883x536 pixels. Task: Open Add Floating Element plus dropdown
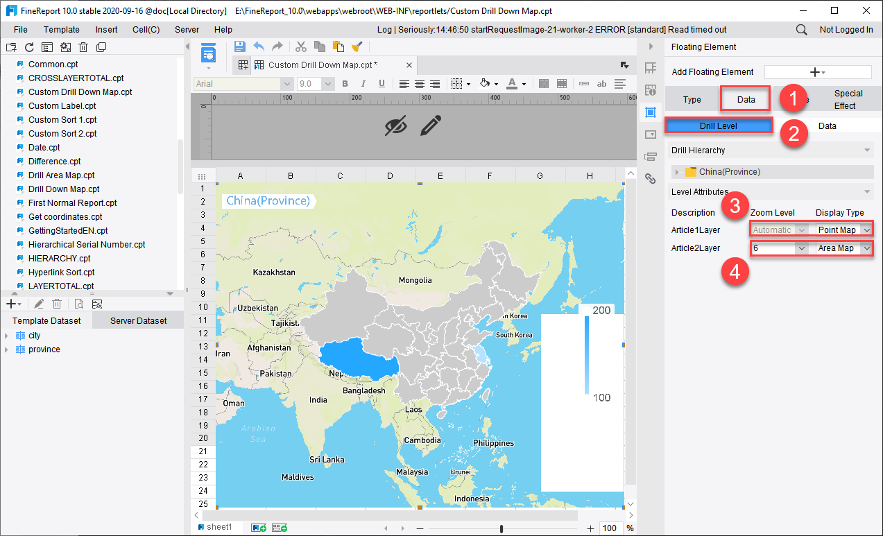[x=818, y=72]
